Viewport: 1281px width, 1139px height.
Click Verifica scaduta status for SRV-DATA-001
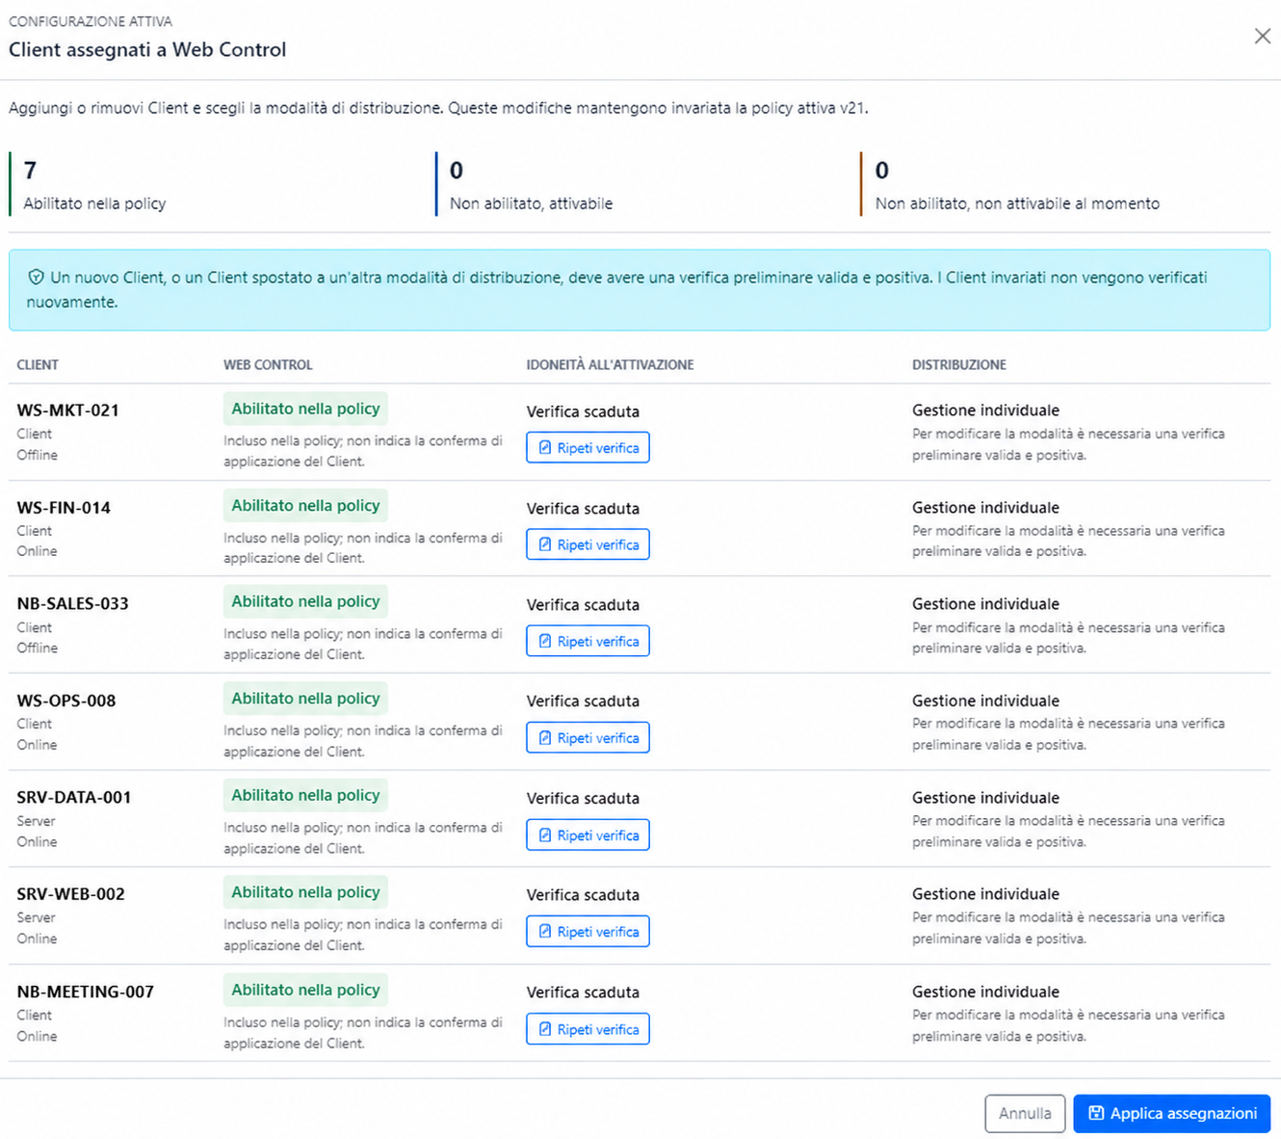point(583,799)
